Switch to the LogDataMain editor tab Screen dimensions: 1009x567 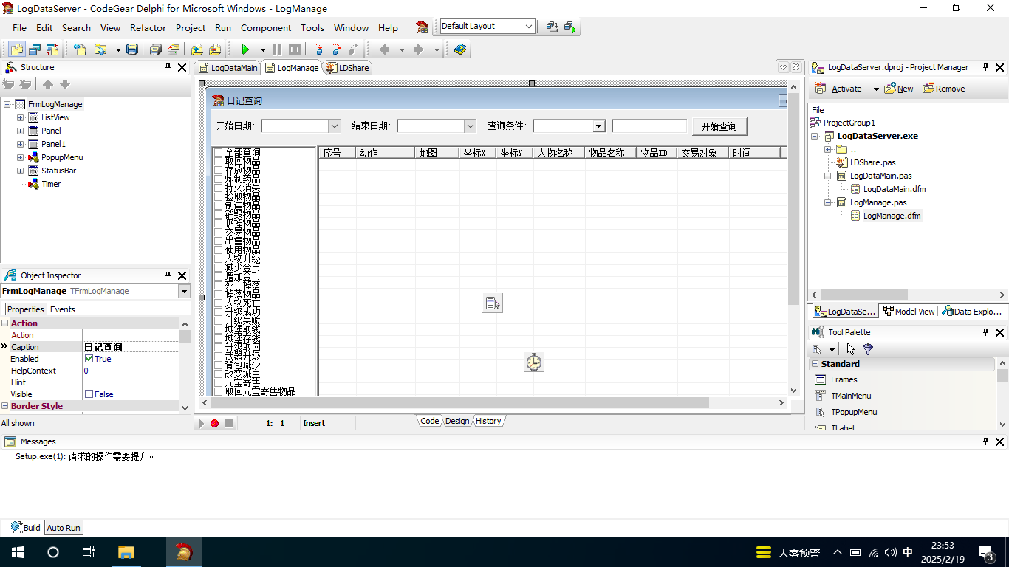click(228, 68)
